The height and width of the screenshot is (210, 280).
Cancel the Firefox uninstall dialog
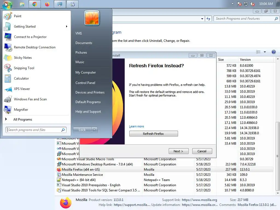(202, 151)
